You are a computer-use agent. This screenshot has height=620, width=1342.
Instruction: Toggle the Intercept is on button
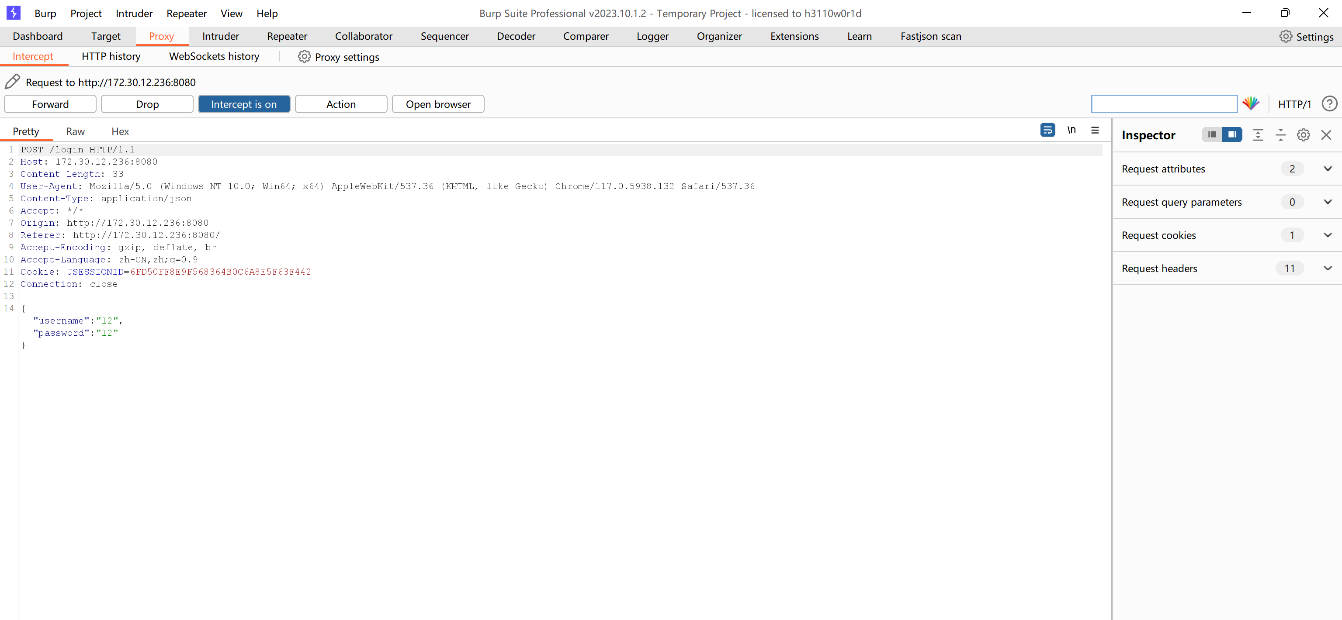click(x=244, y=104)
